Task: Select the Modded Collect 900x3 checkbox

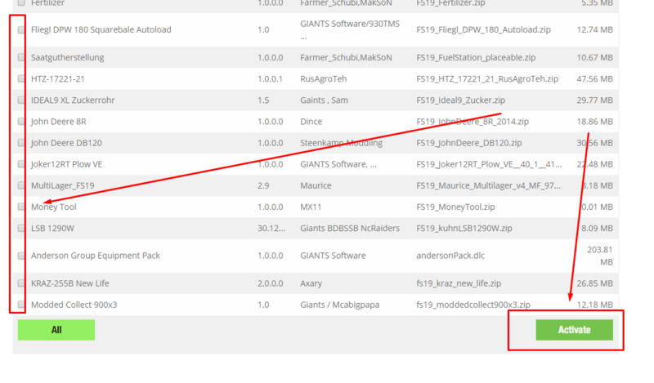Action: (x=21, y=305)
